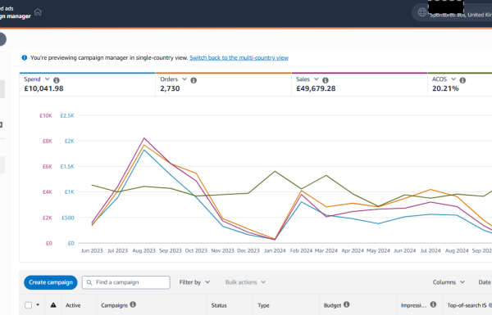The image size is (492, 315).
Task: Open info icon next to Sales
Action: (326, 80)
